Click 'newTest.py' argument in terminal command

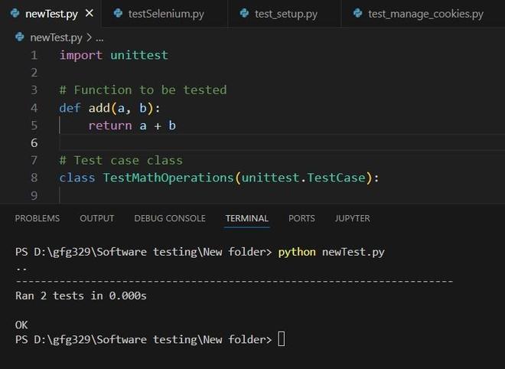pos(353,252)
